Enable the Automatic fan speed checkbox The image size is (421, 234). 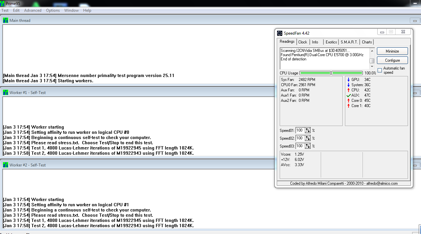coord(380,70)
